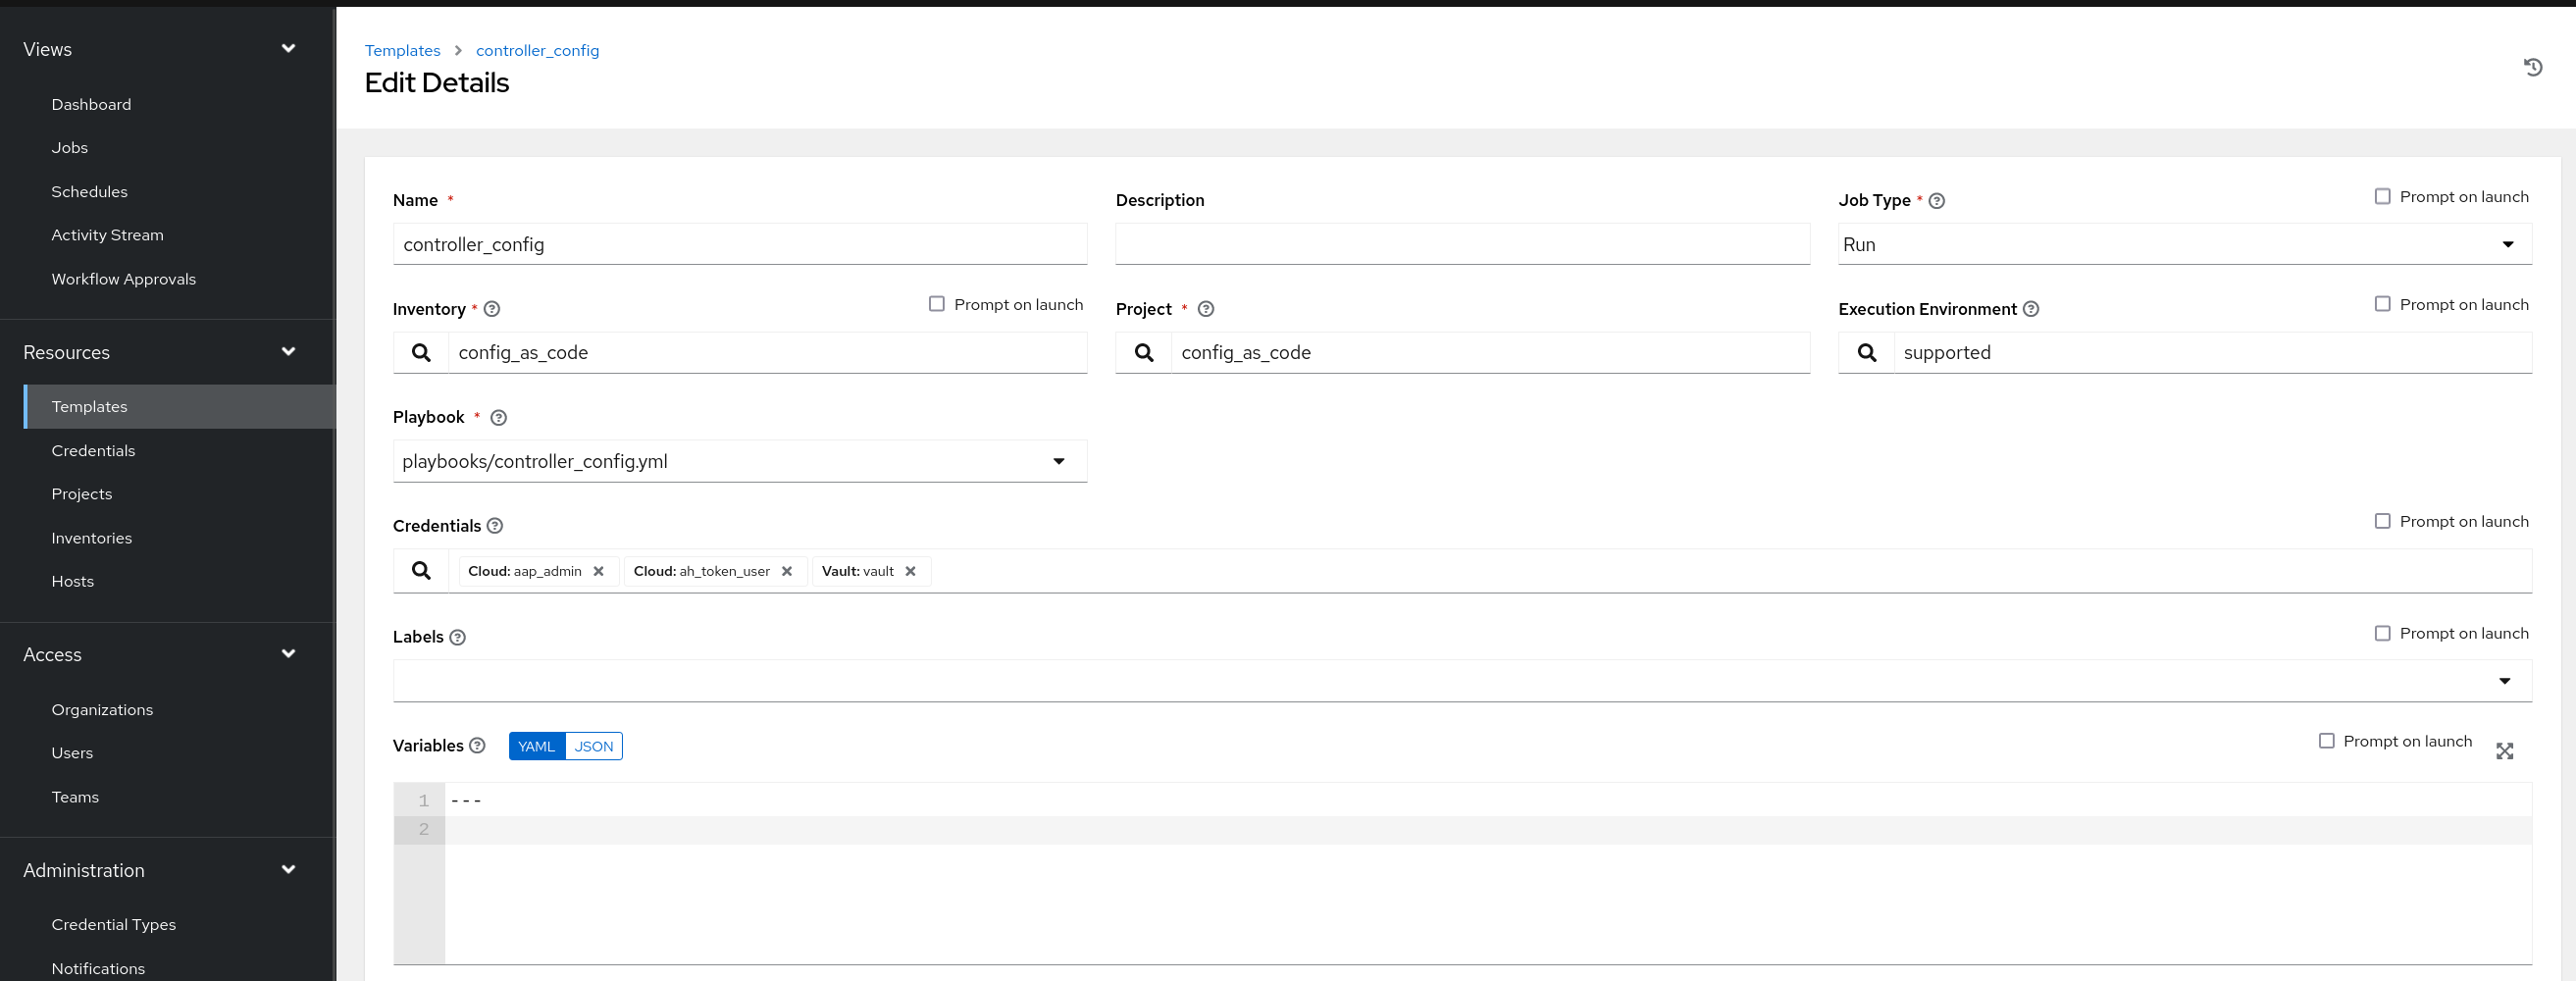This screenshot has width=2576, height=981.
Task: Remove the Cloud: ah_token_user credential chip
Action: click(x=786, y=572)
